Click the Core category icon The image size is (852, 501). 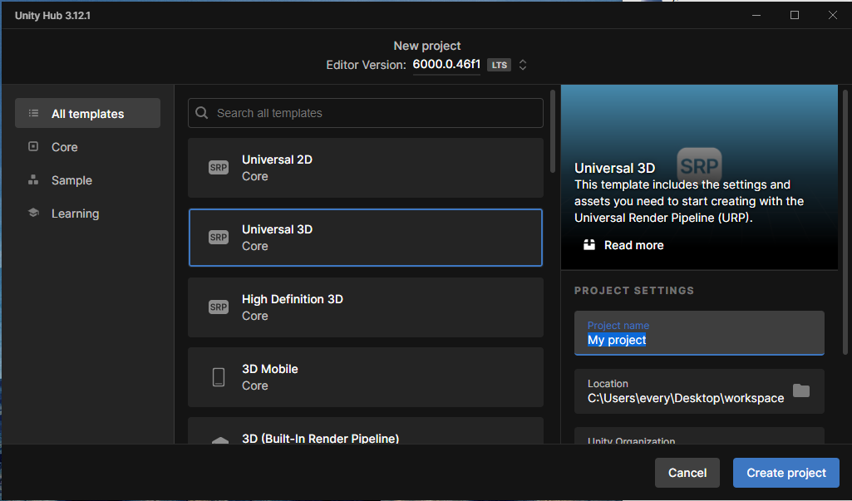[x=33, y=146]
